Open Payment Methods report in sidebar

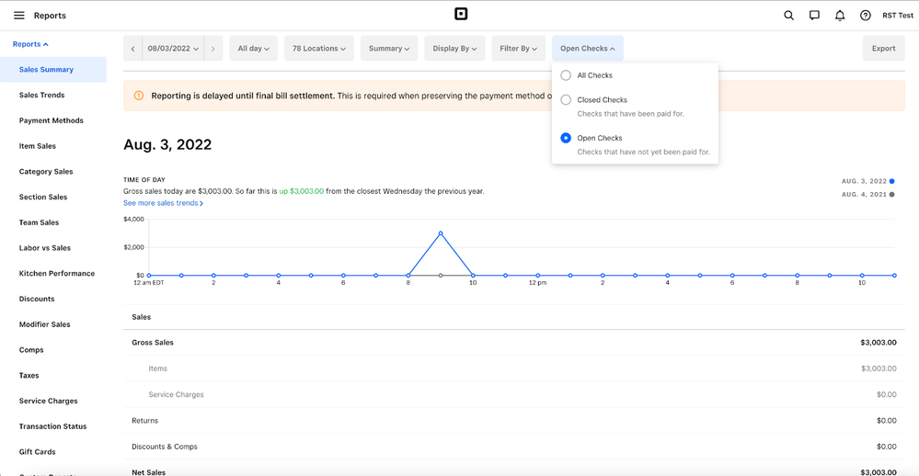pyautogui.click(x=52, y=120)
